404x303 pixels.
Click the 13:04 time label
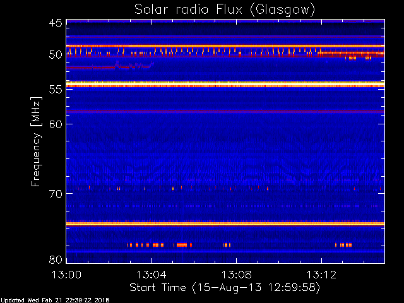[151, 275]
